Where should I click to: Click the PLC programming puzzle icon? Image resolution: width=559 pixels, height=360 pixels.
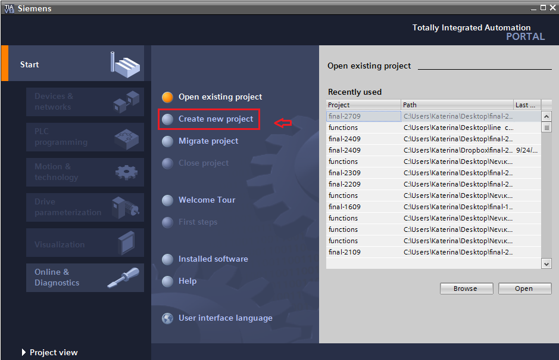pyautogui.click(x=126, y=139)
